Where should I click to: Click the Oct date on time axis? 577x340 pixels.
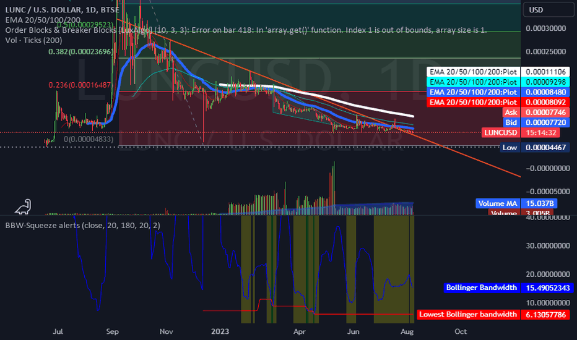click(461, 331)
